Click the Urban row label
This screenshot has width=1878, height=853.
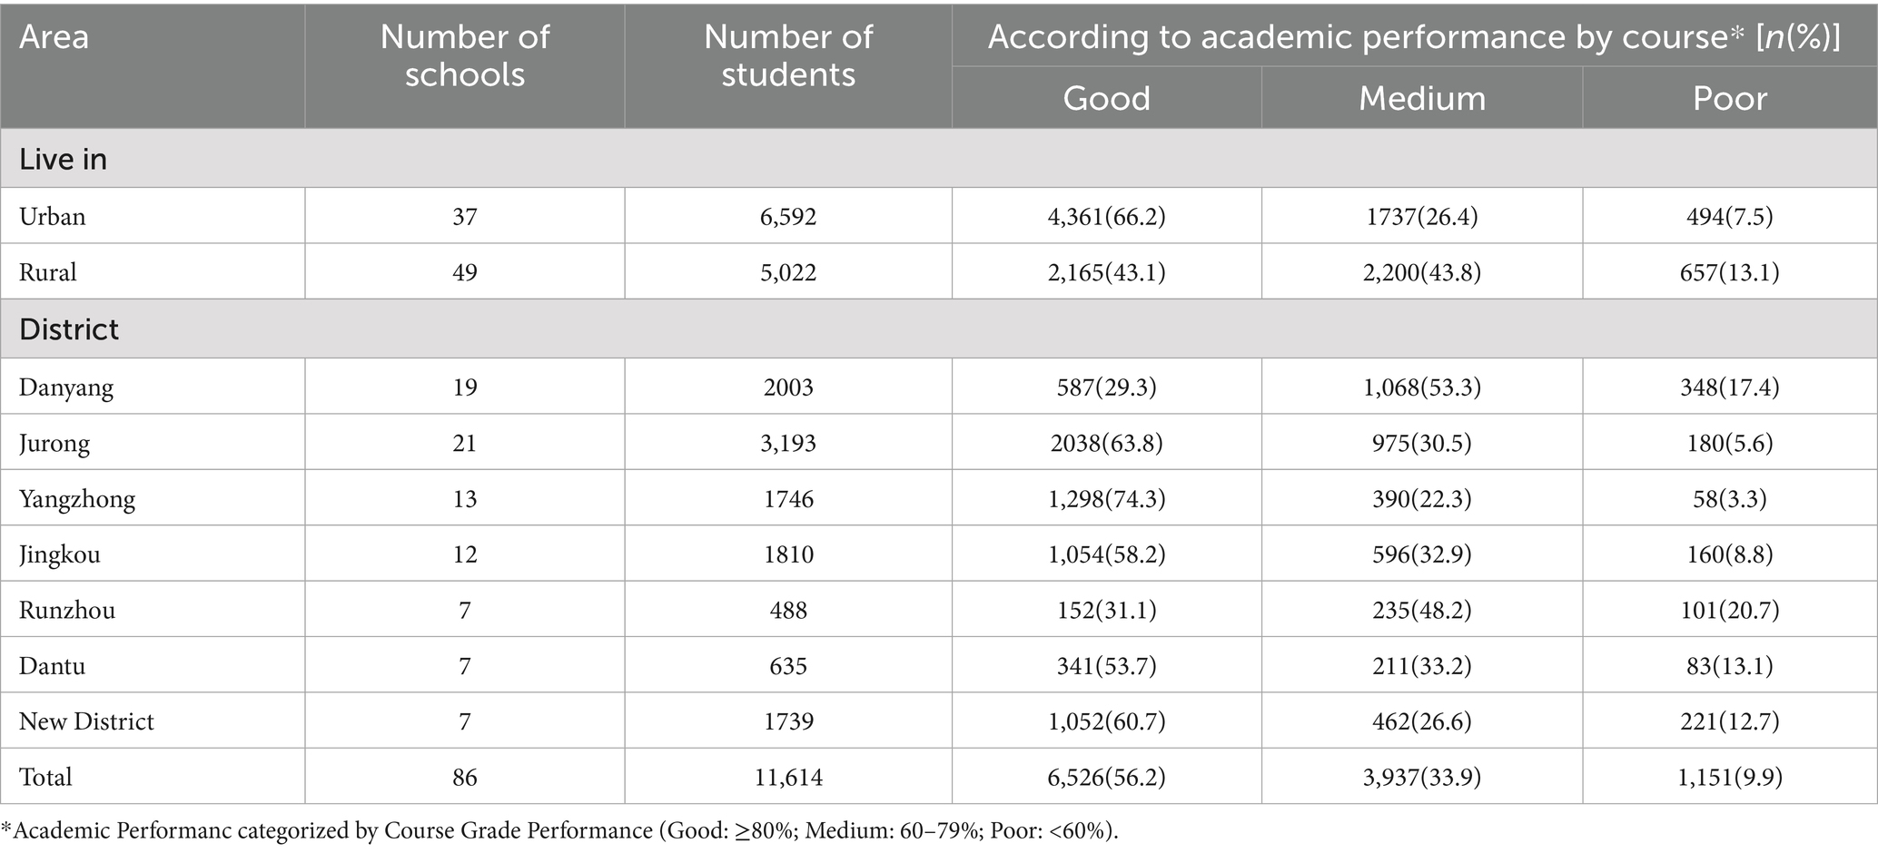pos(53,217)
